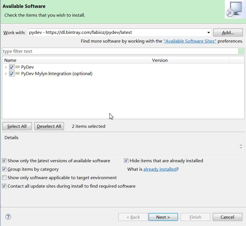Select the PyDev row label
The width and height of the screenshot is (246, 226).
[x=27, y=67]
